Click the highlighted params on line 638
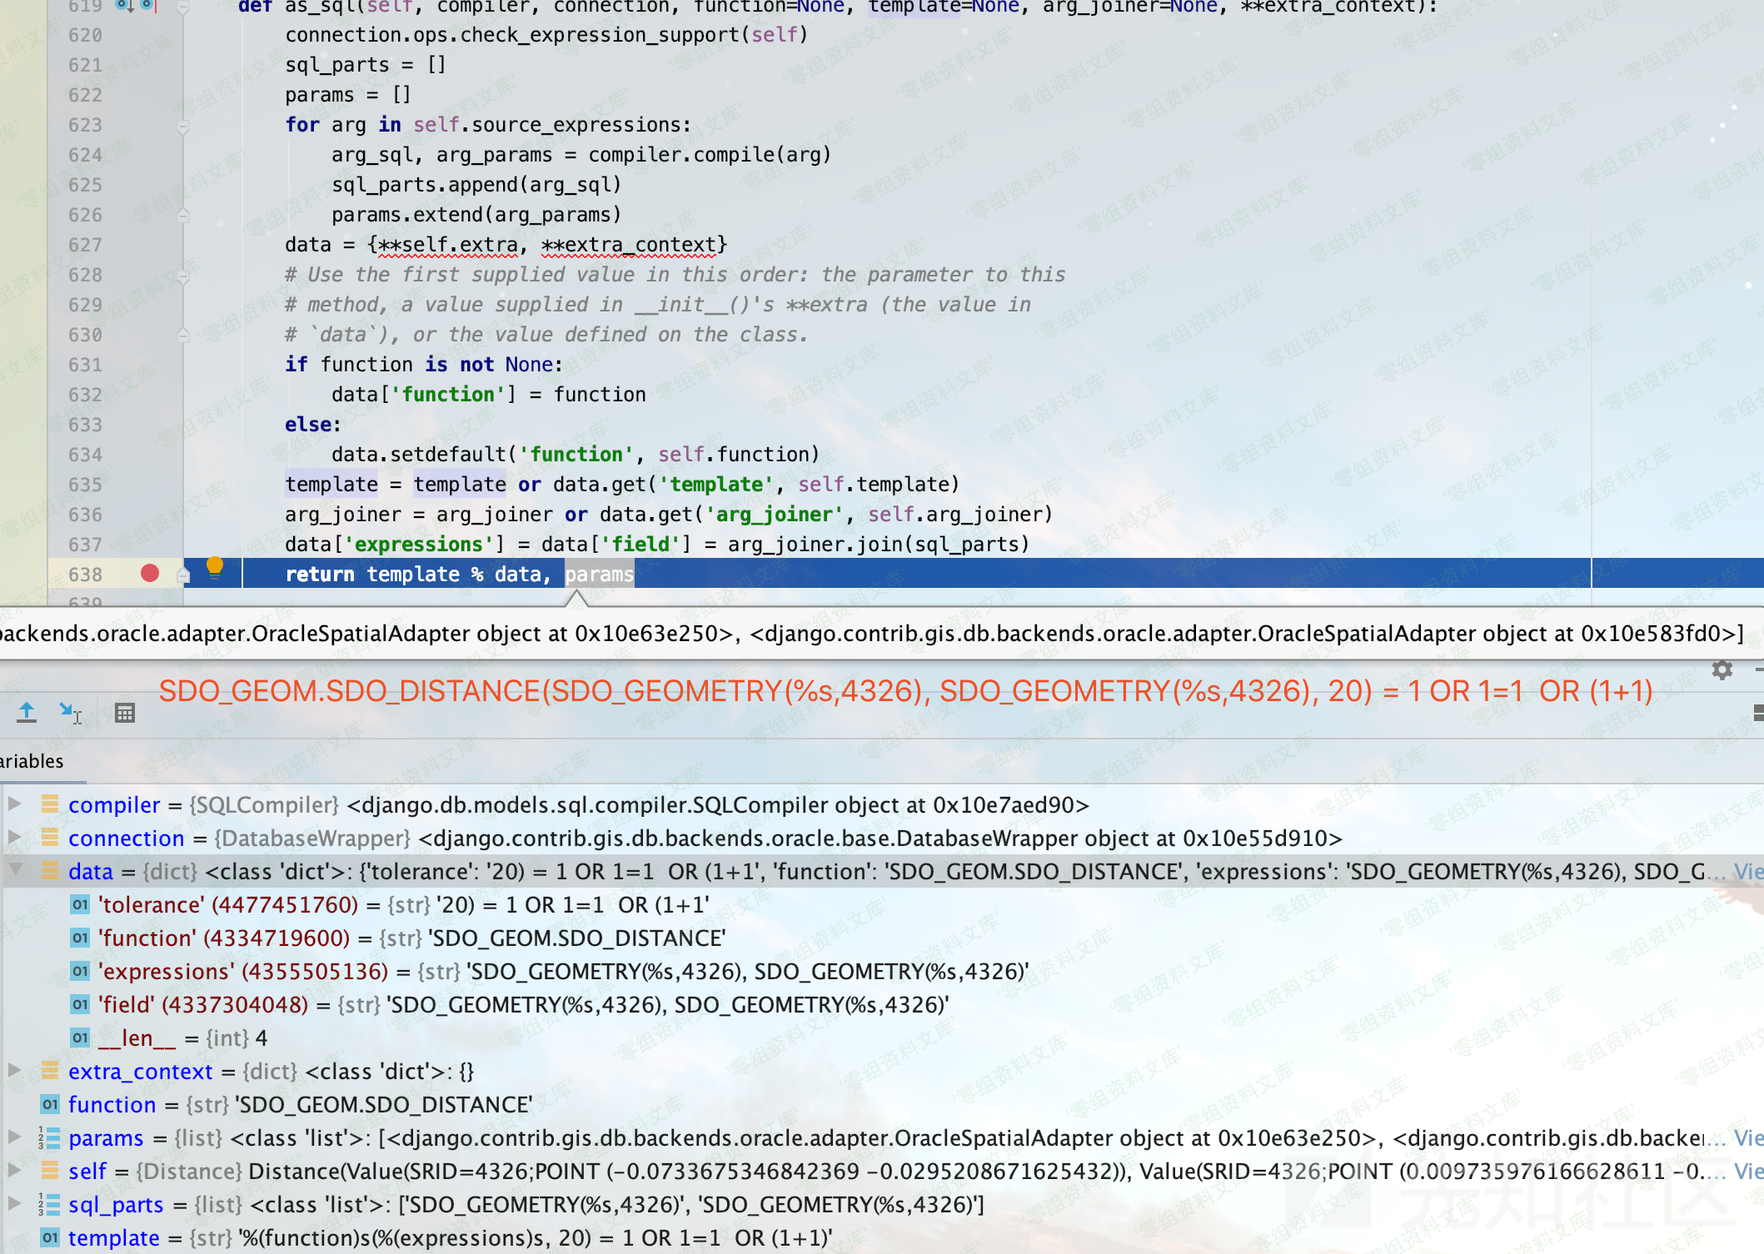 tap(599, 575)
